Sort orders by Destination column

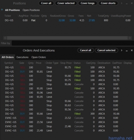point(104,63)
